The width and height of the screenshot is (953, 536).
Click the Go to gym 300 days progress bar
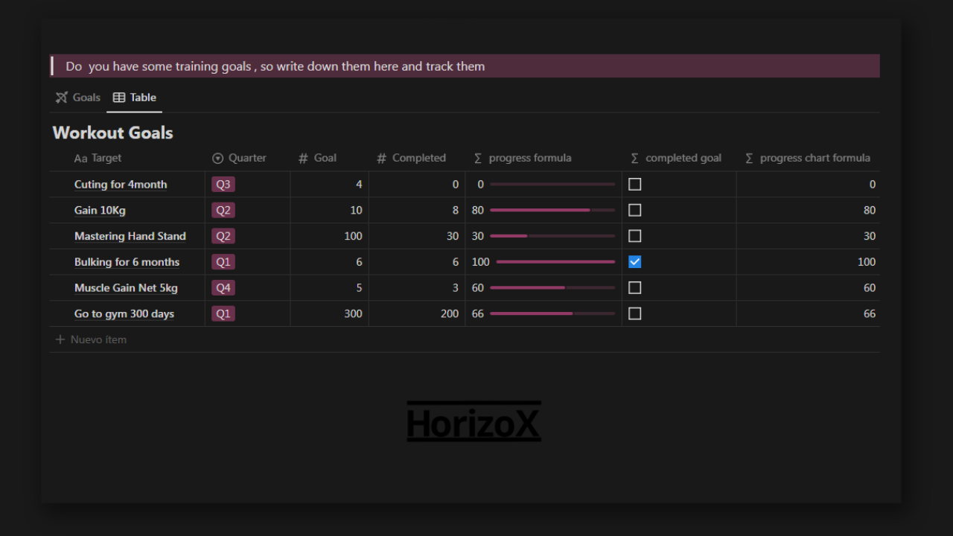click(x=552, y=313)
